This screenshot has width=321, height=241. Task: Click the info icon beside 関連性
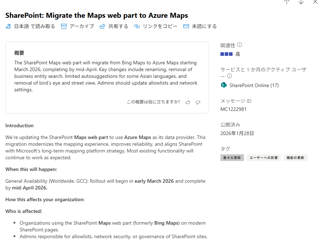point(240,45)
